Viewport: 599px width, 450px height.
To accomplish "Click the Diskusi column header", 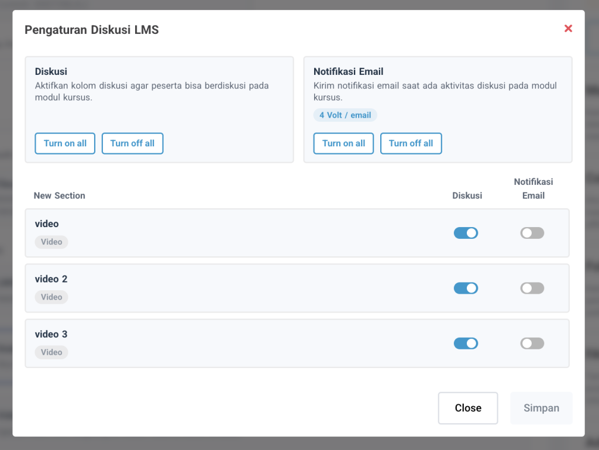I will coord(467,195).
